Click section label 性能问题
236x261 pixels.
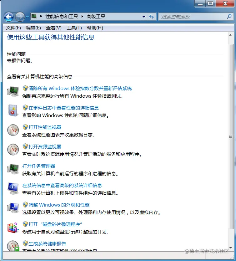(16, 54)
